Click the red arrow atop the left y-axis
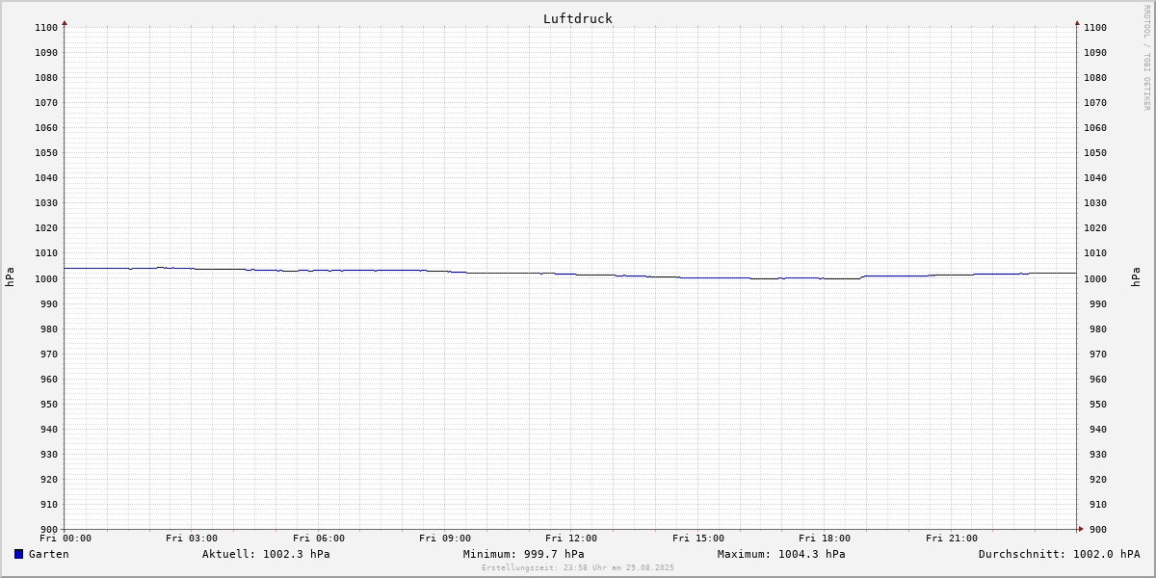This screenshot has width=1156, height=578. coord(65,22)
